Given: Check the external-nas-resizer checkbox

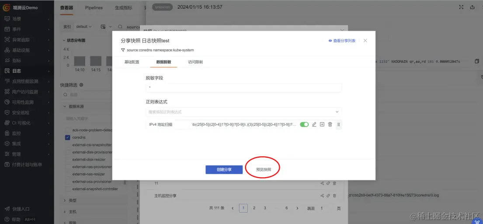Looking at the screenshot, I should 67,174.
